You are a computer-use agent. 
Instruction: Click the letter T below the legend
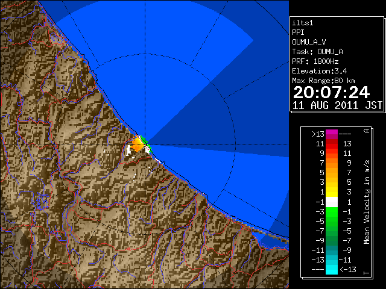click(x=367, y=273)
